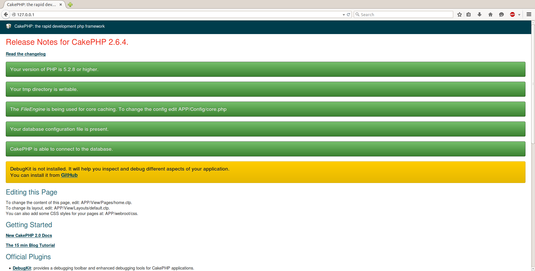Click the CakePHP cake logo icon
This screenshot has width=535, height=271.
click(x=9, y=26)
